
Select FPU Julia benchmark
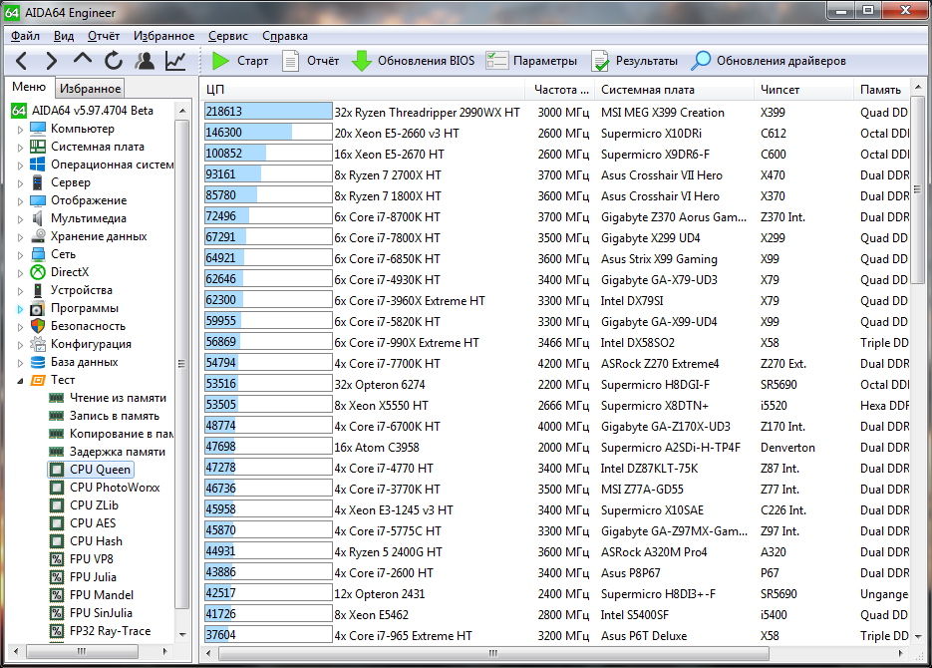click(x=93, y=577)
